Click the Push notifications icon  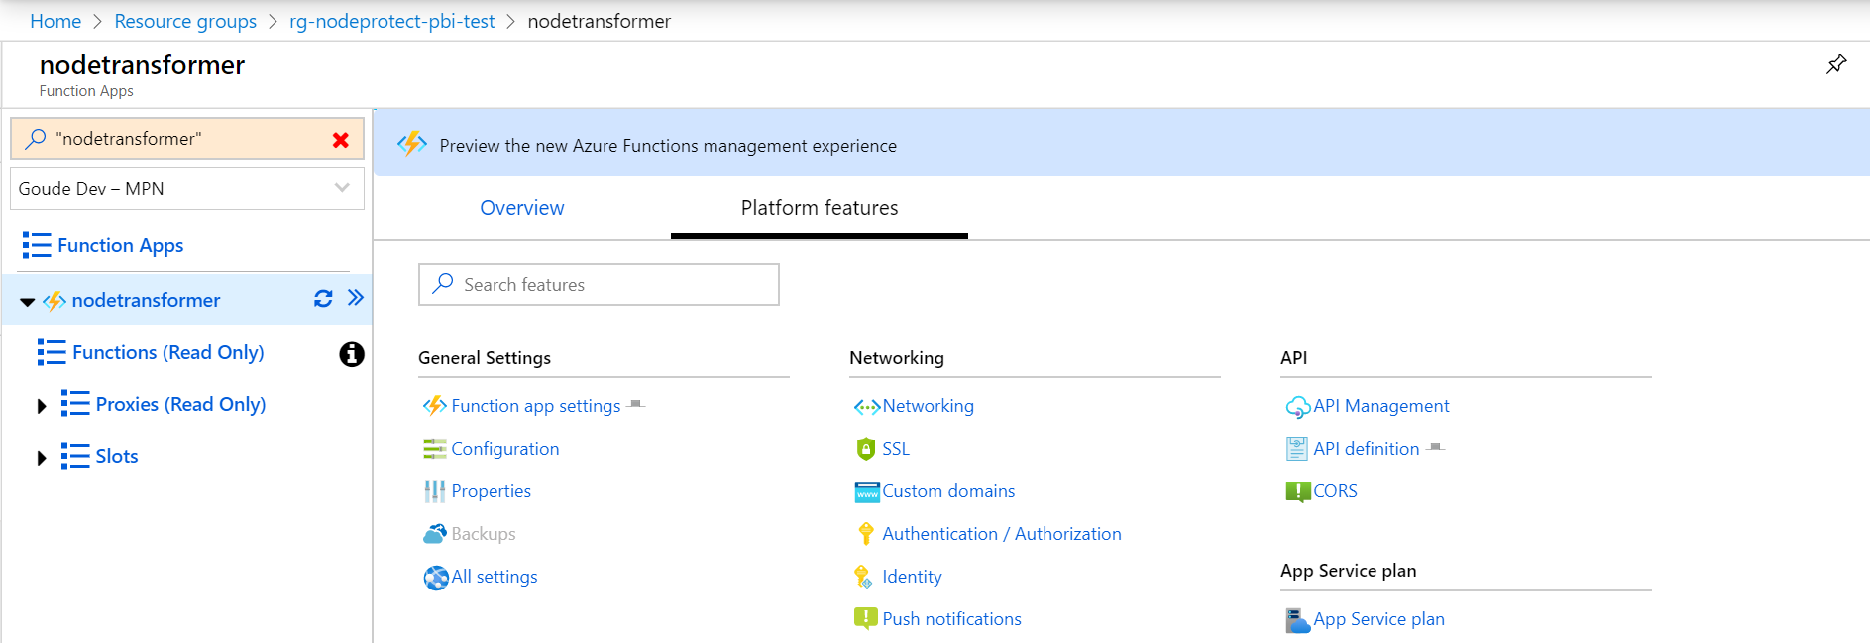(865, 619)
